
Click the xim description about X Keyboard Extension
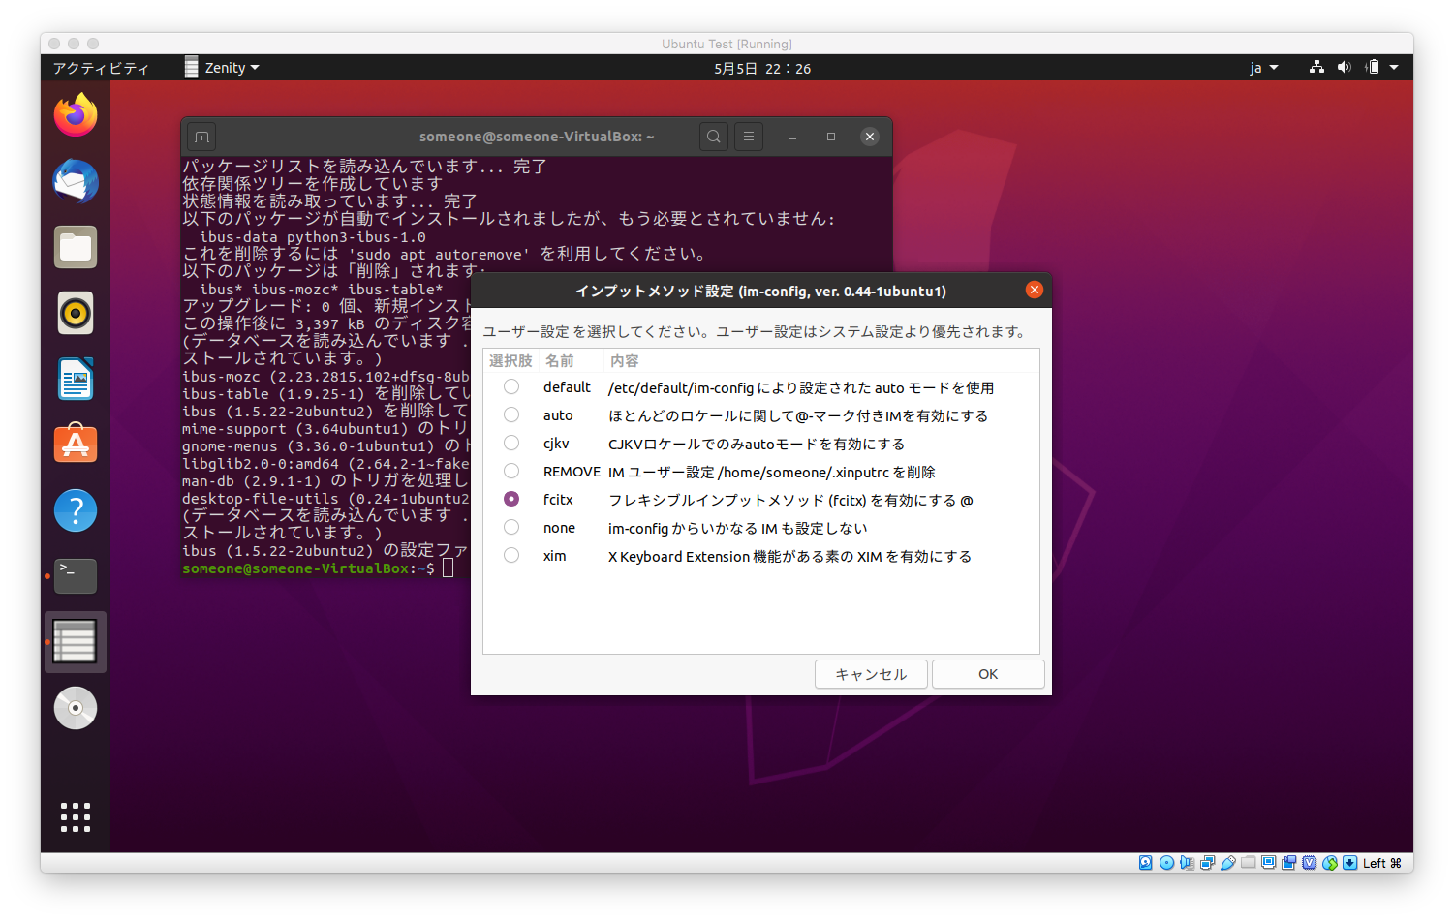789,556
